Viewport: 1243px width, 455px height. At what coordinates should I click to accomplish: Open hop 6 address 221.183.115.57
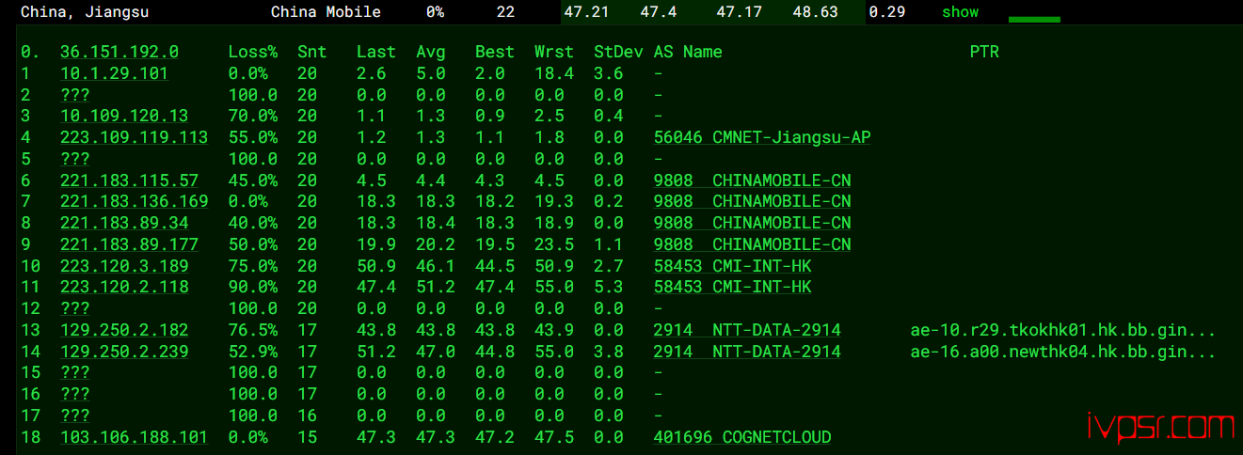pyautogui.click(x=129, y=180)
